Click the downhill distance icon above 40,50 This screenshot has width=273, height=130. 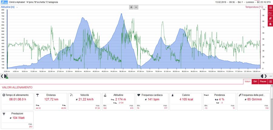64,105
